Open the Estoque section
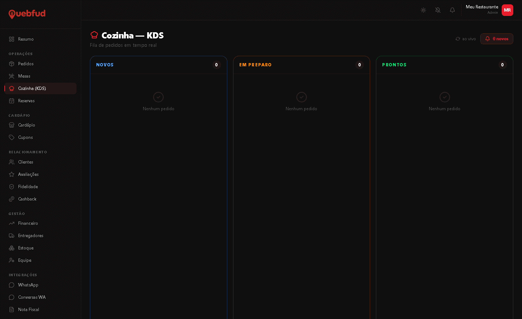This screenshot has width=522, height=319. [x=40, y=248]
